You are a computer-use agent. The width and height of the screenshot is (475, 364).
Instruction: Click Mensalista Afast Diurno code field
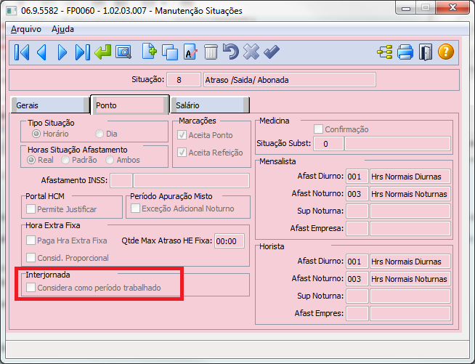(357, 177)
